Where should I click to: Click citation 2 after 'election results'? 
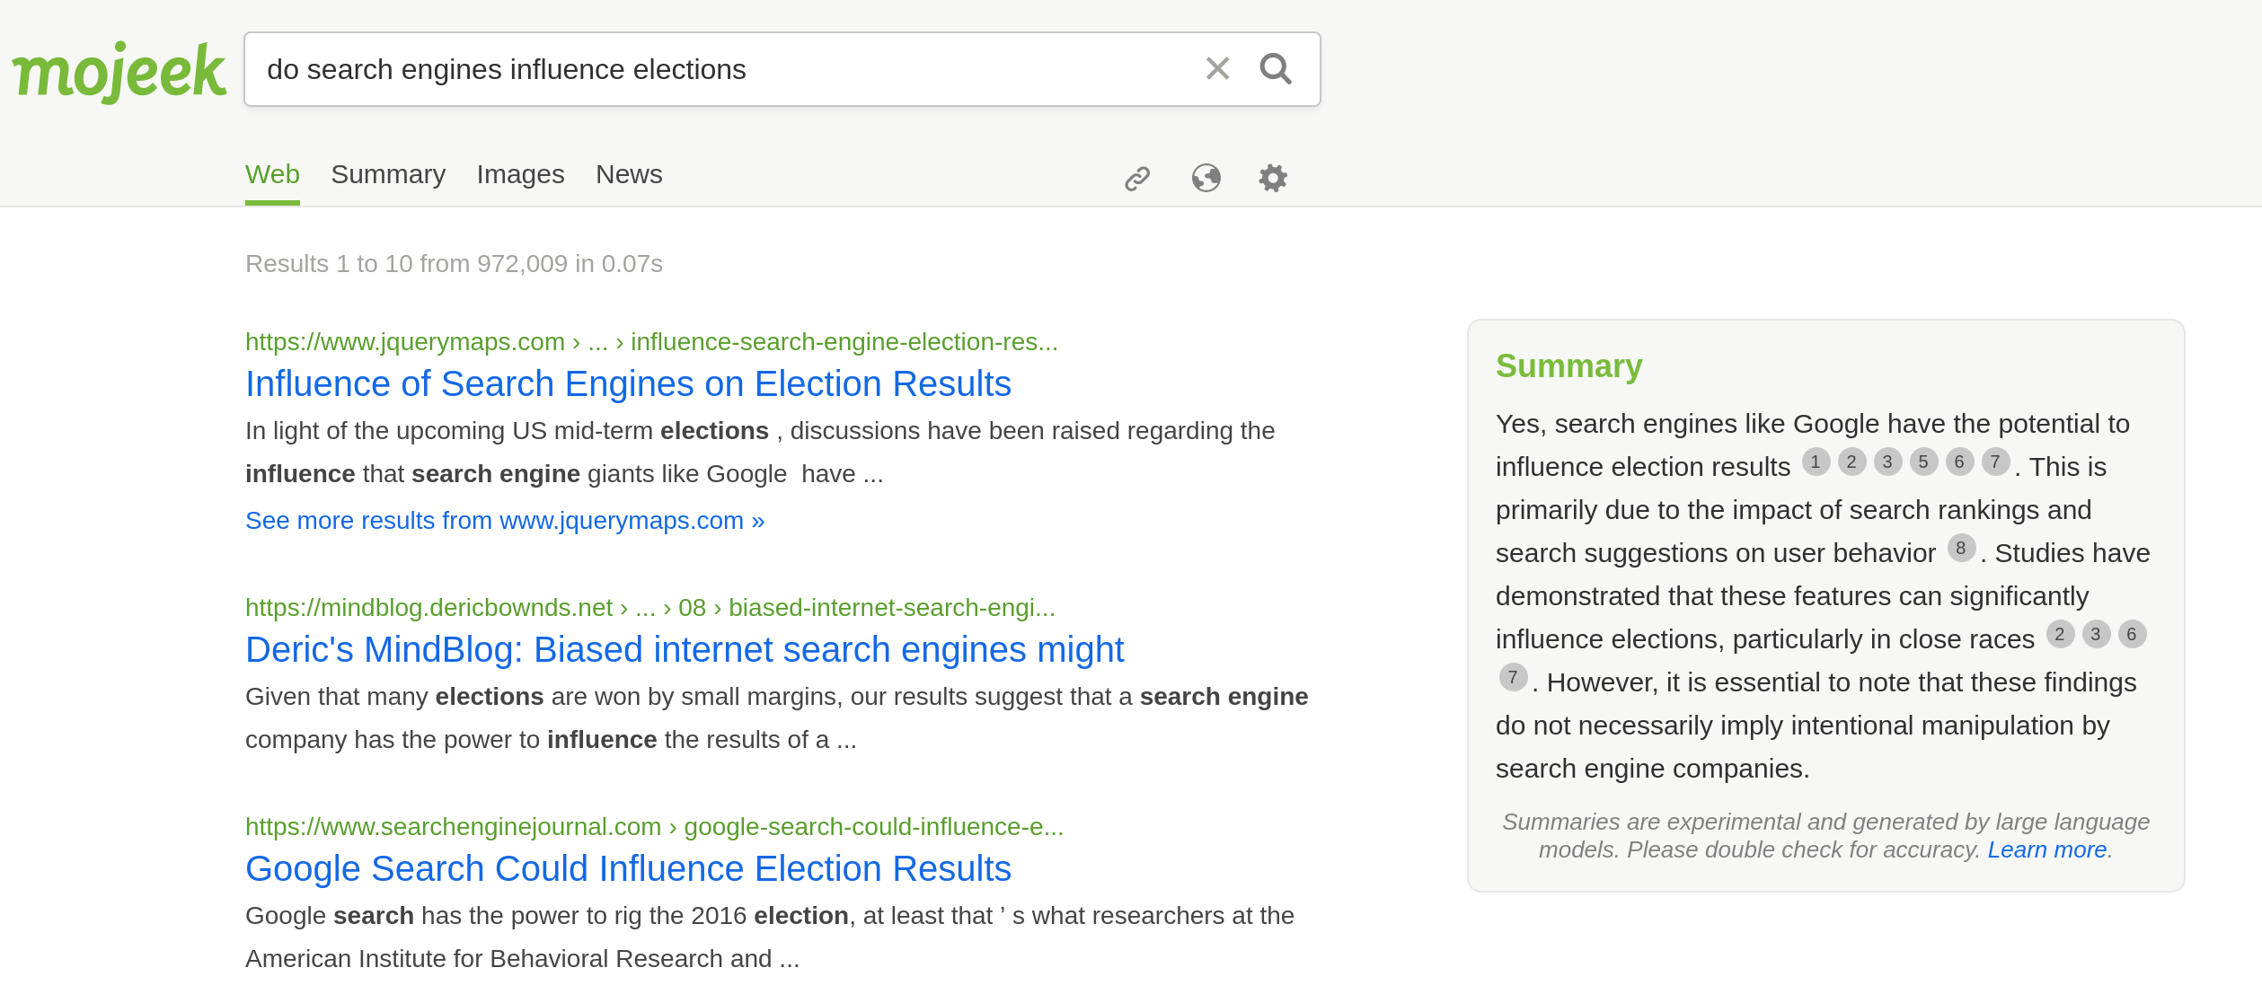click(x=1851, y=462)
